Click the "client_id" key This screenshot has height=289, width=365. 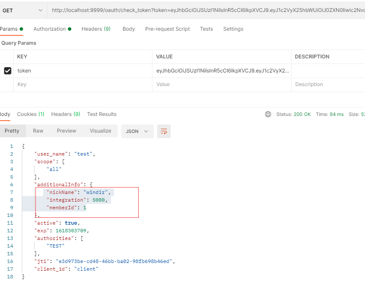[51, 269]
